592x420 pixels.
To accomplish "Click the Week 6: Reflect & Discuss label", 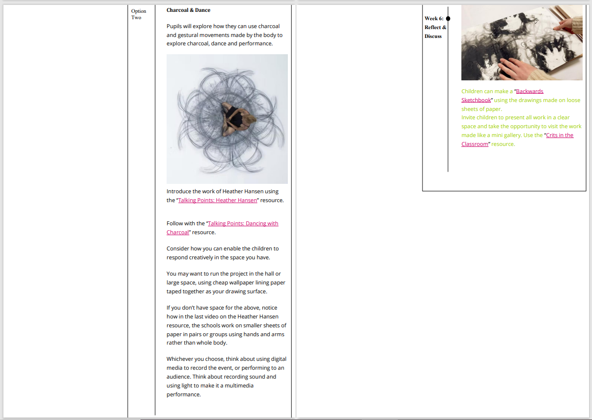I will tap(435, 27).
